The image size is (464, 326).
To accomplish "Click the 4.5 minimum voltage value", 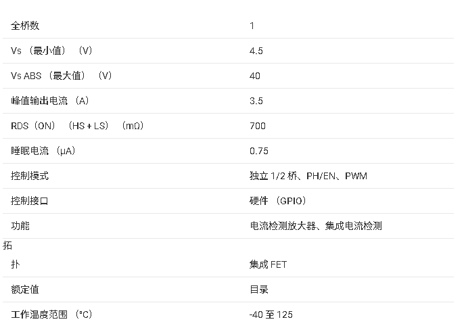I will (x=256, y=51).
